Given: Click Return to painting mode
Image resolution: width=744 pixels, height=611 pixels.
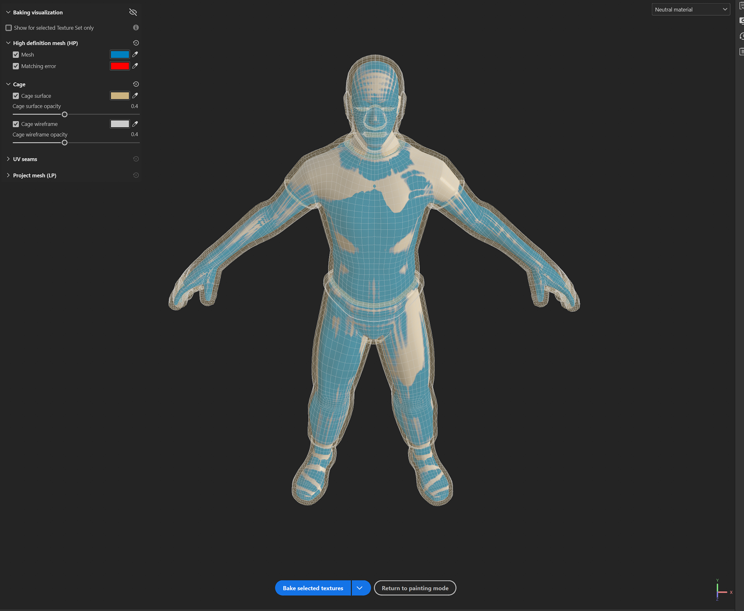Looking at the screenshot, I should pyautogui.click(x=415, y=588).
